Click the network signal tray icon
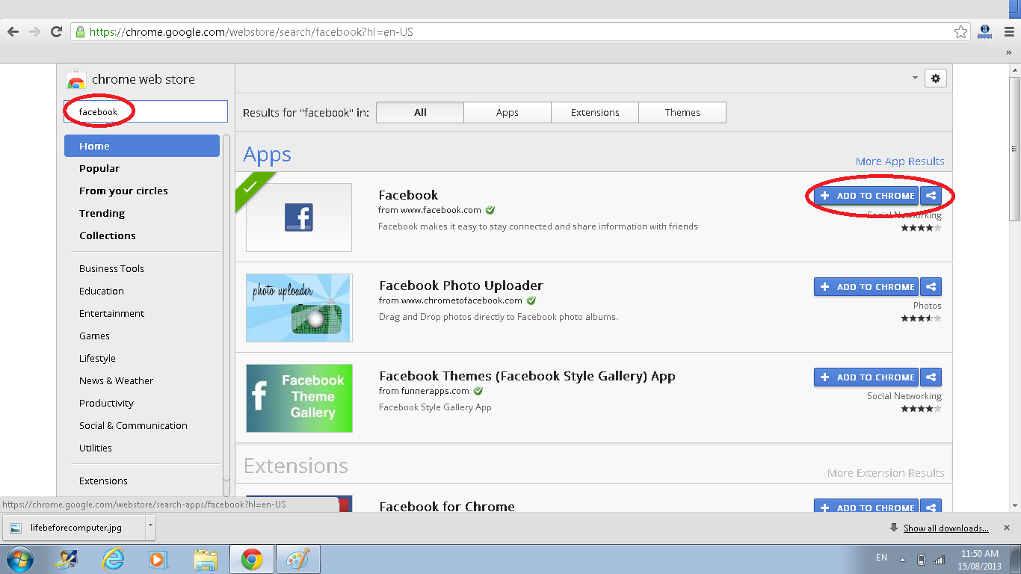The image size is (1021, 574). [939, 559]
